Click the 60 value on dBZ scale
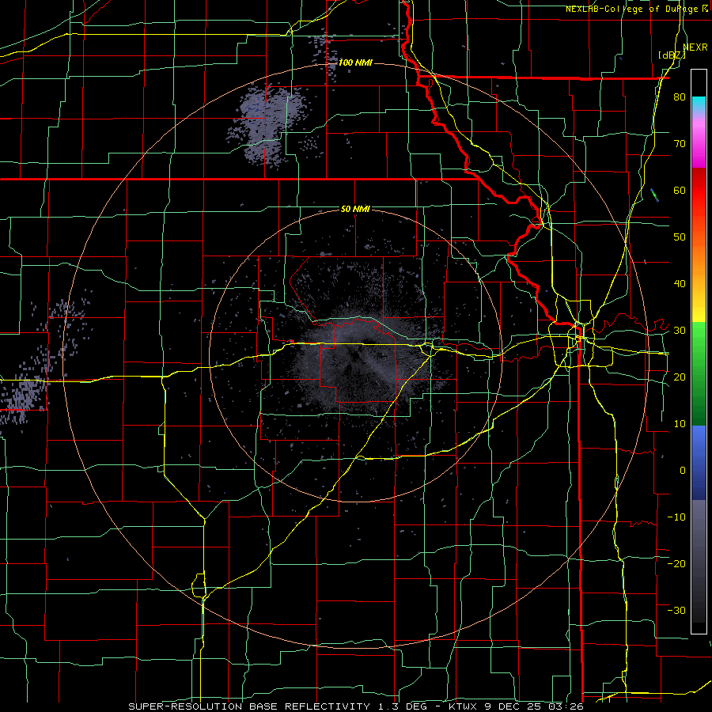Image resolution: width=712 pixels, height=712 pixels. click(680, 190)
